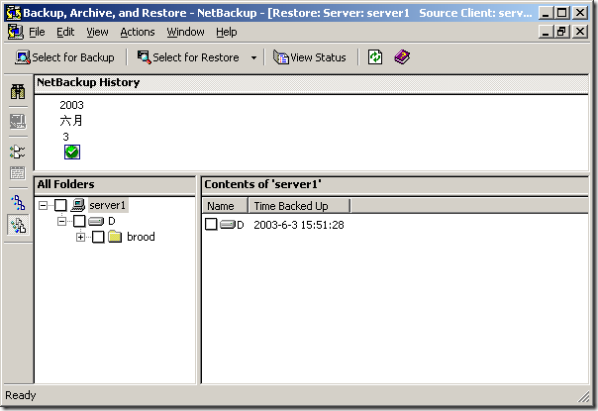This screenshot has width=598, height=411.
Task: Check the D checkbox in contents list
Action: click(x=211, y=224)
